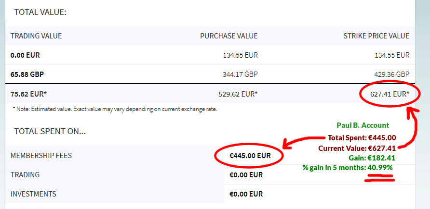The height and width of the screenshot is (209, 430).
Task: Click the 429.36 GBP strike price value
Action: click(391, 74)
